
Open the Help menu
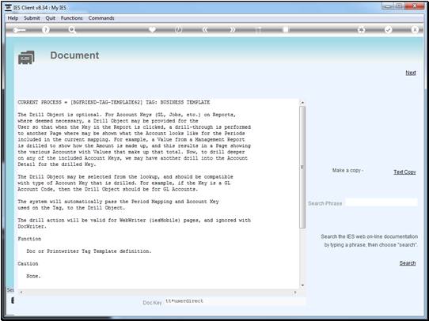[13, 18]
